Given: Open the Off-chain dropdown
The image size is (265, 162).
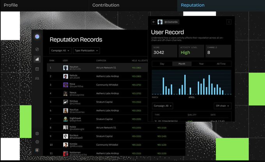Looking at the screenshot, I should (x=223, y=106).
